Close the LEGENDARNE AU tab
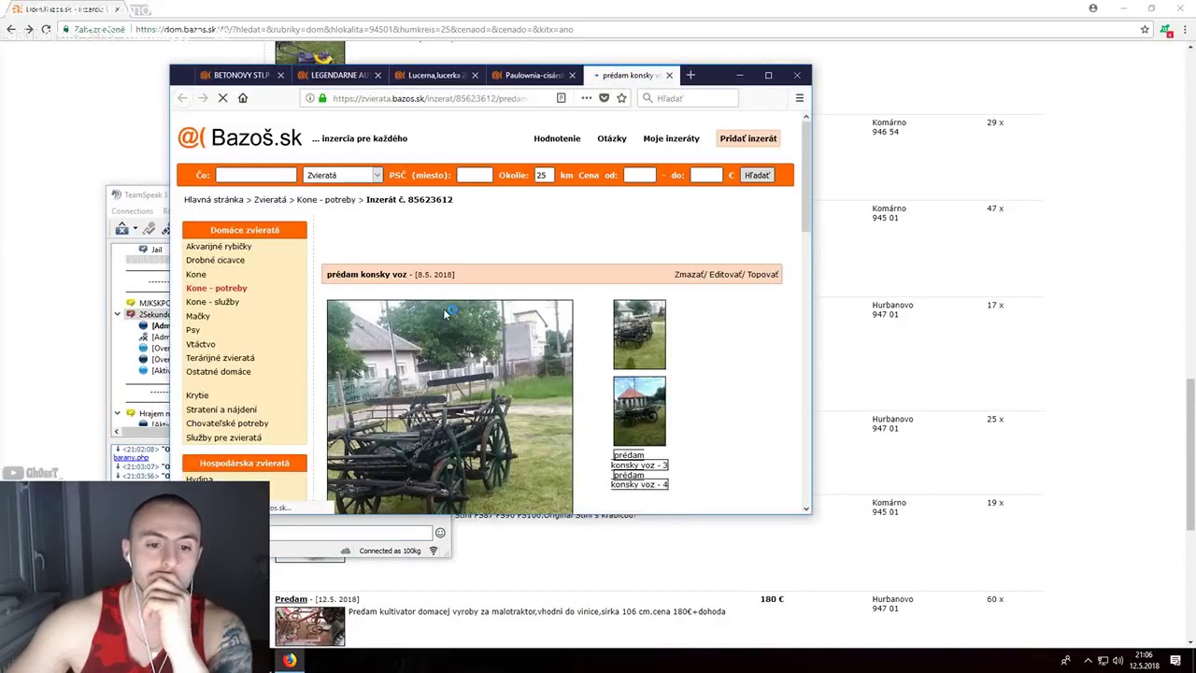 [x=377, y=76]
